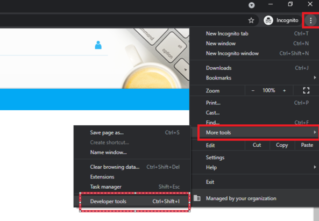Increase zoom with the plus button
The image size is (319, 221).
tap(284, 90)
